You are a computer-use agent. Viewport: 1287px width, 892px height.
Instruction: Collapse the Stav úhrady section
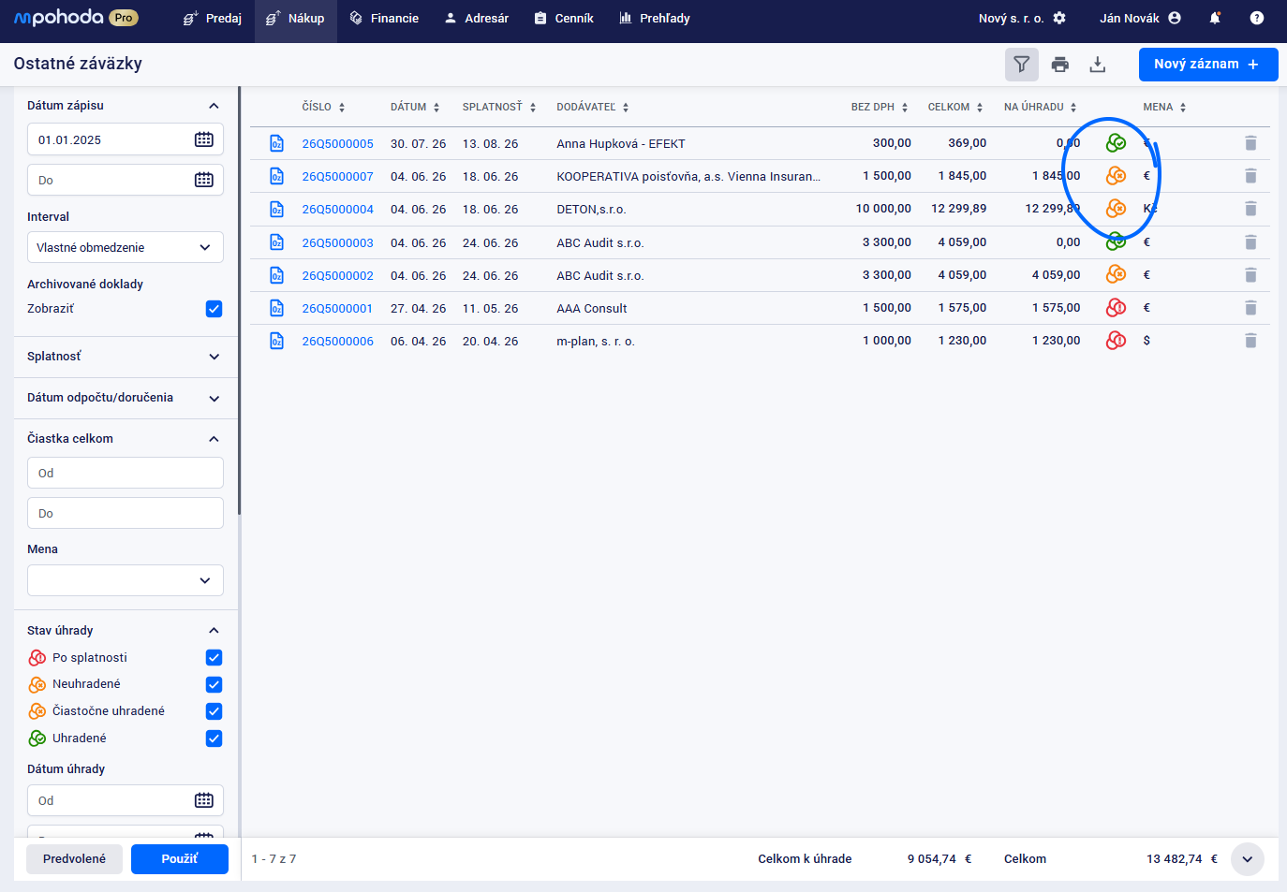pyautogui.click(x=214, y=631)
